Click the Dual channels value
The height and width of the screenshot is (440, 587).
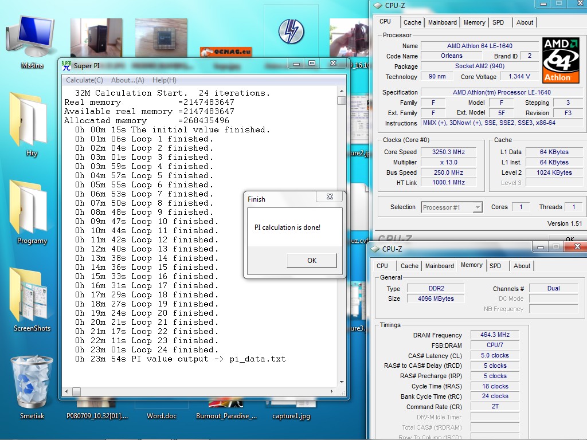pyautogui.click(x=553, y=289)
